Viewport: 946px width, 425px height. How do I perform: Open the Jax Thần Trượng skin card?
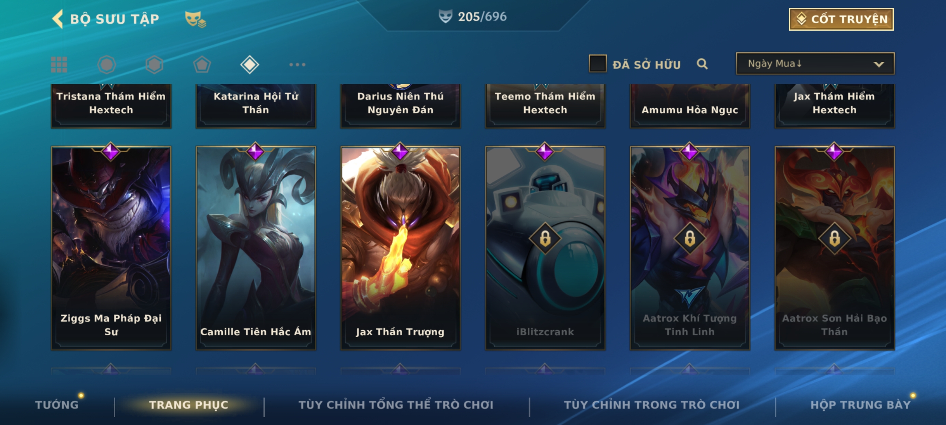400,249
